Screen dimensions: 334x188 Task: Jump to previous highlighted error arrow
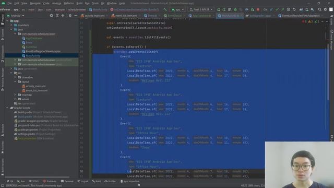coord(323,21)
